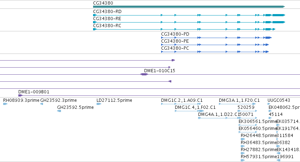The height and width of the screenshot is (162, 300).
Task: Click the DME1-009B01 start marker
Action: (20, 95)
